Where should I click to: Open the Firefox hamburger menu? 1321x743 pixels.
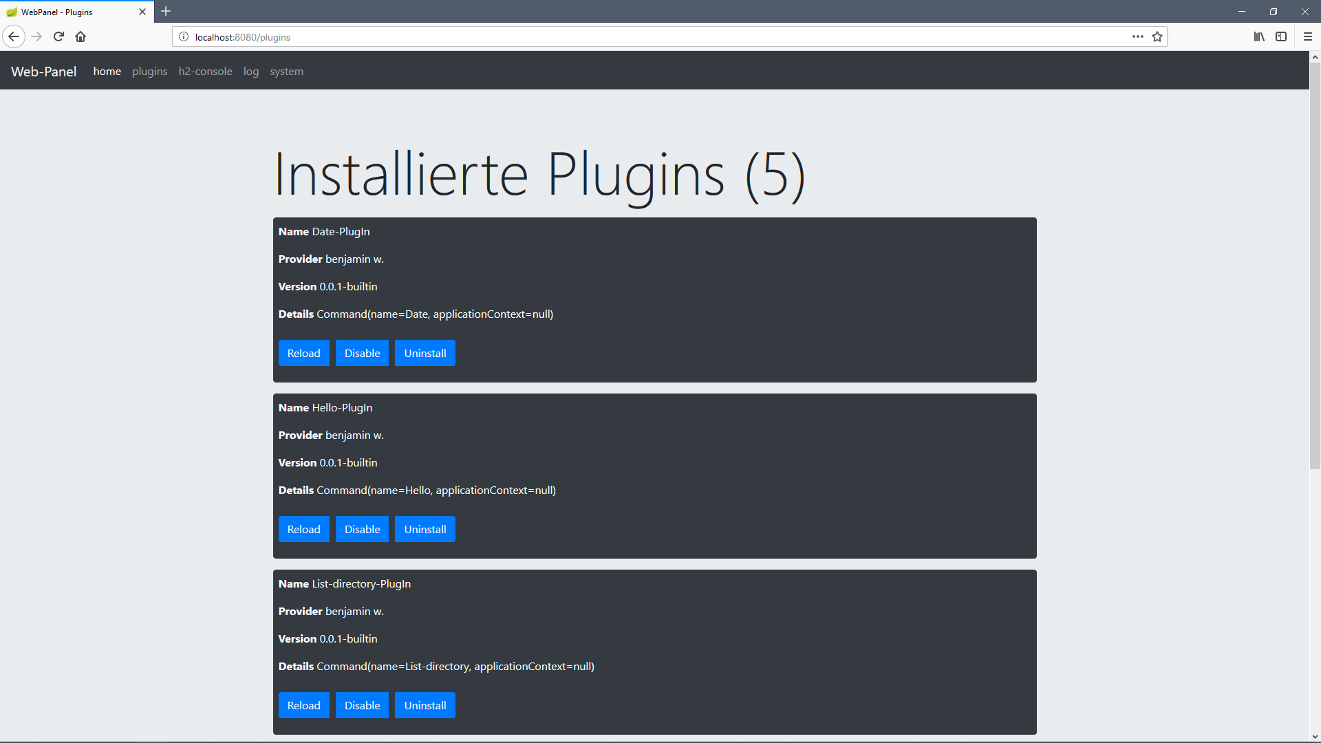pos(1308,36)
